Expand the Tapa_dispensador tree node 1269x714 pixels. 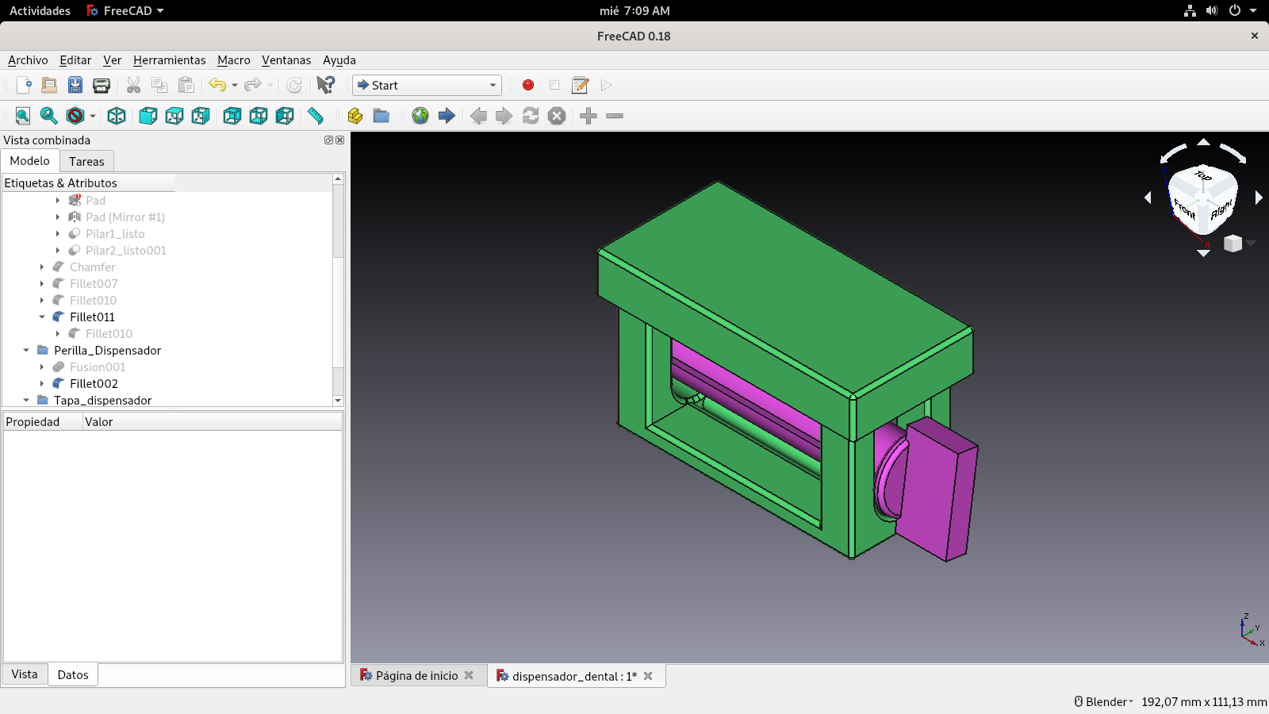click(25, 401)
